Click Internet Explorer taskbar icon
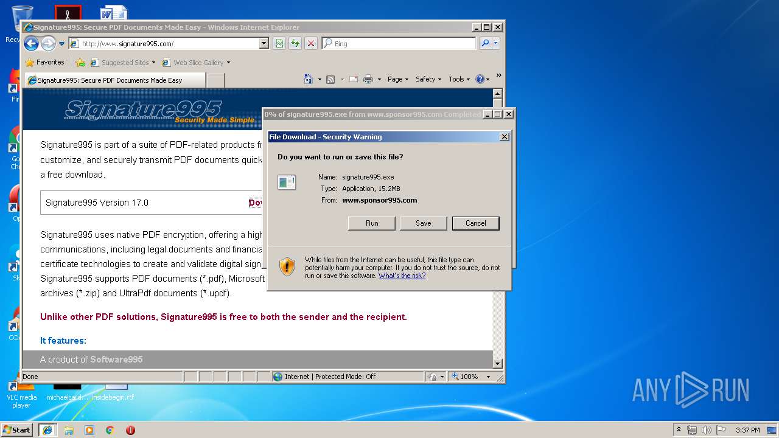The height and width of the screenshot is (438, 779). 47,429
